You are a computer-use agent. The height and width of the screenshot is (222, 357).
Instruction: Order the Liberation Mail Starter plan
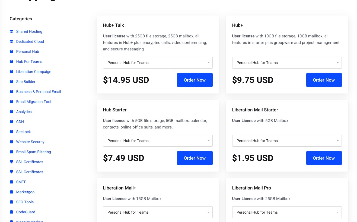coord(324,158)
